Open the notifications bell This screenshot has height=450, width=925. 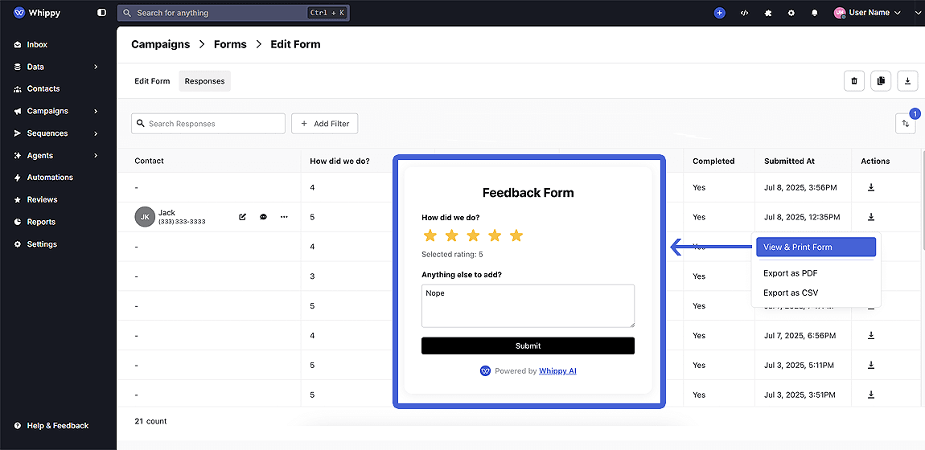pos(815,12)
